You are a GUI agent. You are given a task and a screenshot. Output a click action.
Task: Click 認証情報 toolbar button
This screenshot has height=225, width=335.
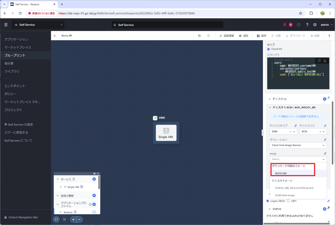click(x=227, y=36)
